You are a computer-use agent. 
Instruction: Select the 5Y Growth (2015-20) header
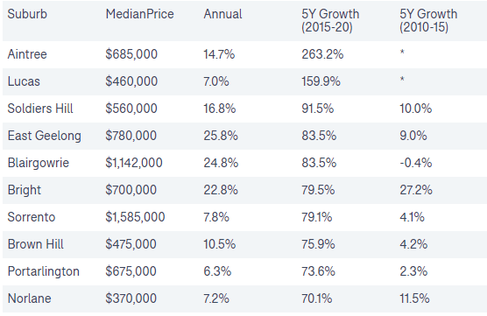[x=330, y=20]
